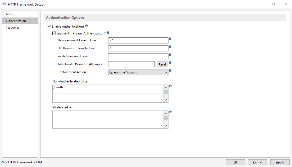Click info icon next to Enable HTTP Basic Authentication

tap(108, 33)
